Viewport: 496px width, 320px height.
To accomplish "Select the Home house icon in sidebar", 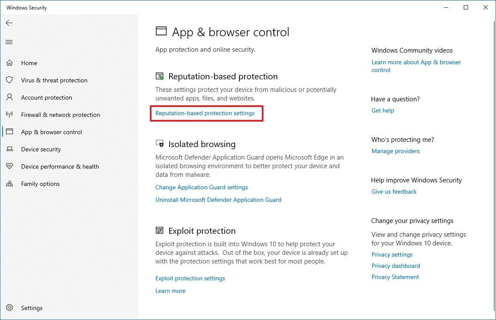I will point(9,63).
